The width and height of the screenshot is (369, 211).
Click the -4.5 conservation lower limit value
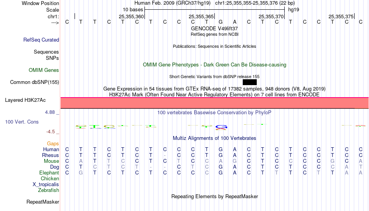tap(50, 132)
